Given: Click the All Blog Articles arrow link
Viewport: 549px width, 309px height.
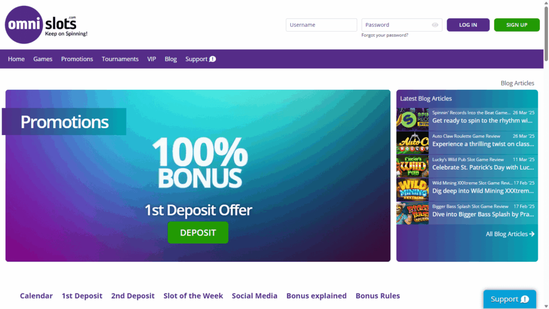Looking at the screenshot, I should (510, 234).
